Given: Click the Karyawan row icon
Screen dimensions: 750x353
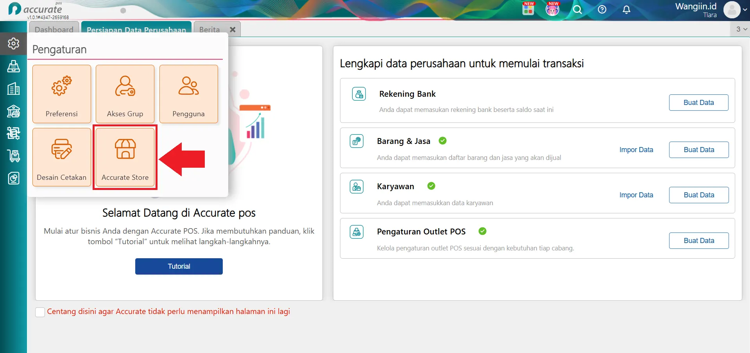Looking at the screenshot, I should pos(356,186).
